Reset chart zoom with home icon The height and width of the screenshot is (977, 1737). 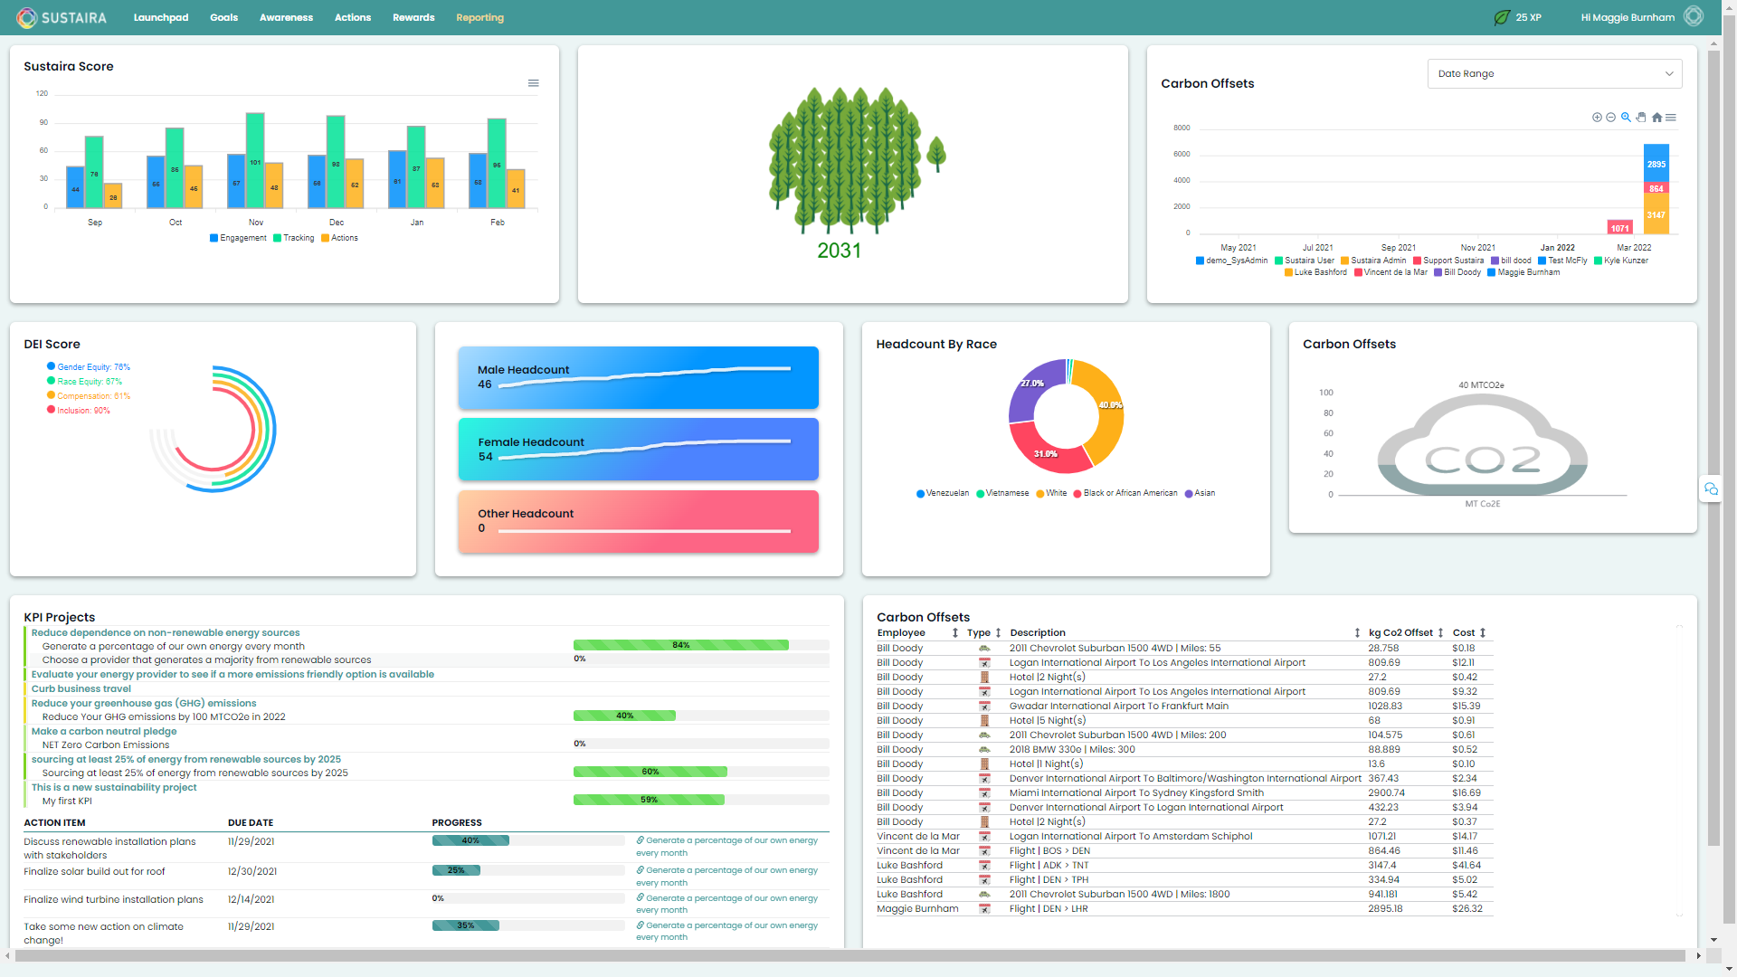tap(1656, 118)
